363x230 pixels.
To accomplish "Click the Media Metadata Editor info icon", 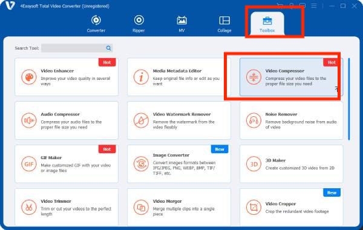I will click(x=141, y=77).
